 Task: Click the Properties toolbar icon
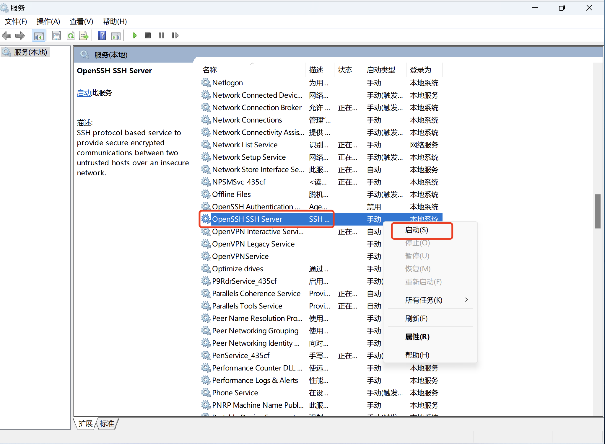click(56, 36)
